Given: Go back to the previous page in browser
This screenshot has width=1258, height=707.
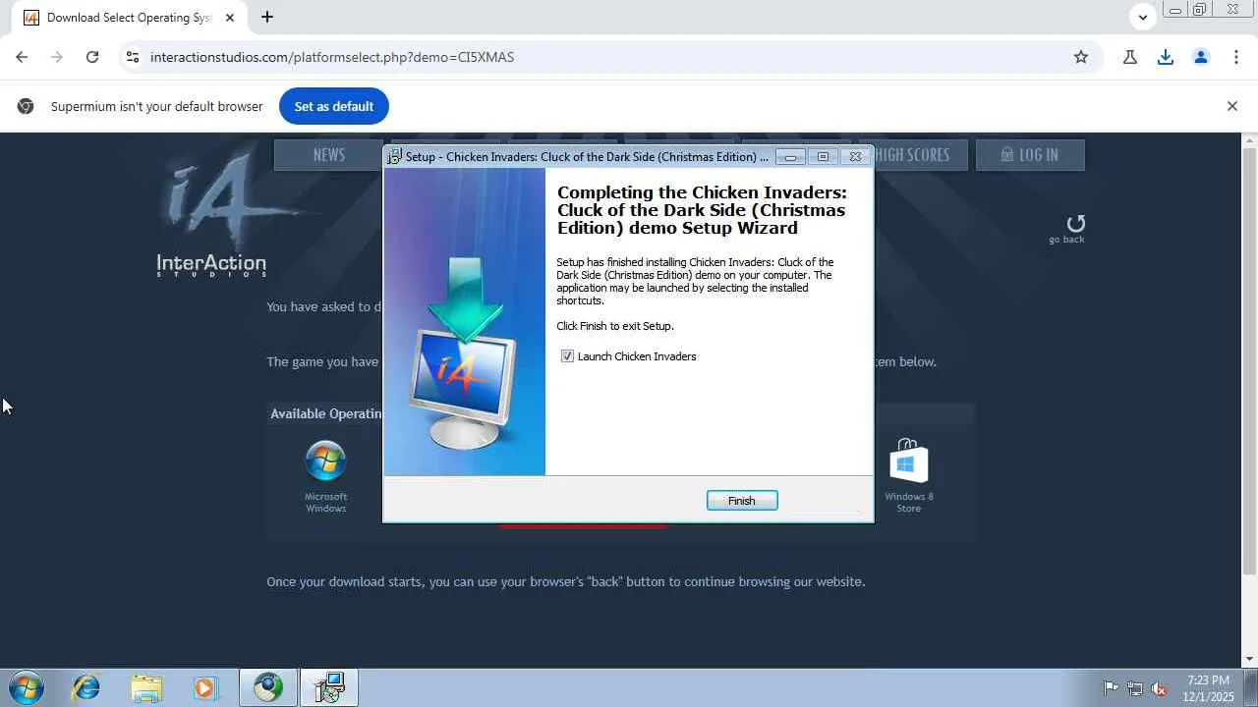Looking at the screenshot, I should [x=22, y=57].
